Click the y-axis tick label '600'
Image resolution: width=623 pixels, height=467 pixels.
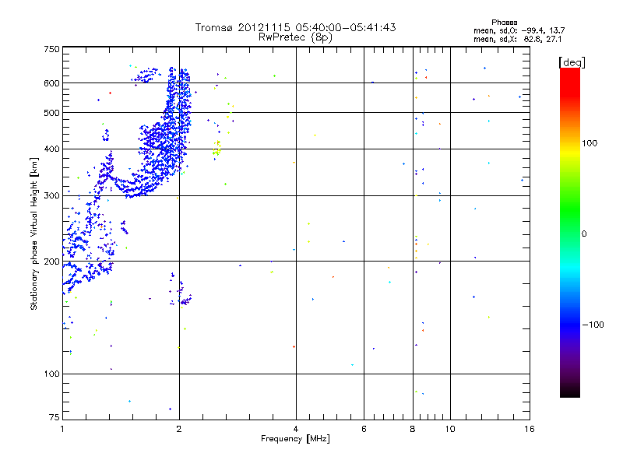[x=51, y=83]
